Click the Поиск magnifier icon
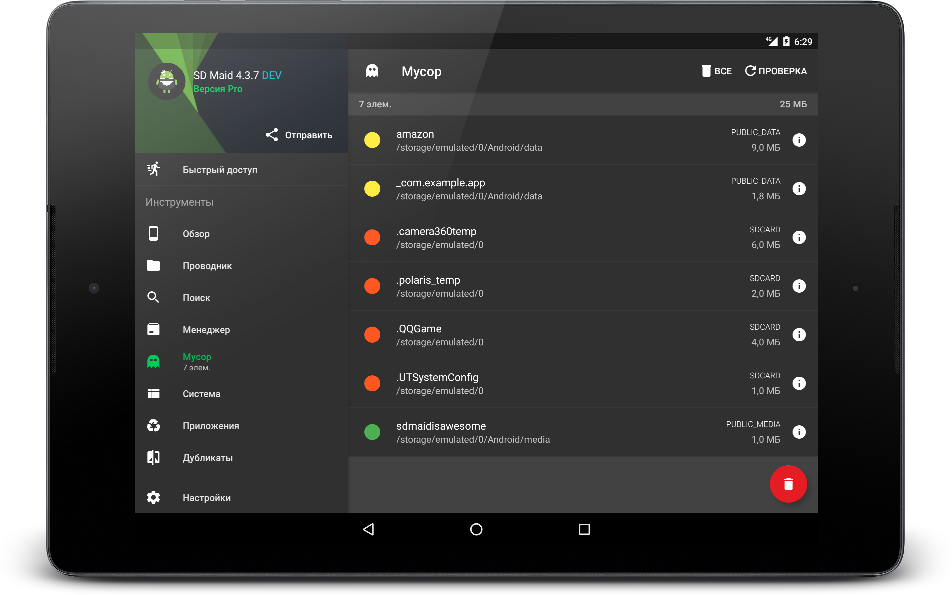Screen dimensions: 952x595 [153, 297]
